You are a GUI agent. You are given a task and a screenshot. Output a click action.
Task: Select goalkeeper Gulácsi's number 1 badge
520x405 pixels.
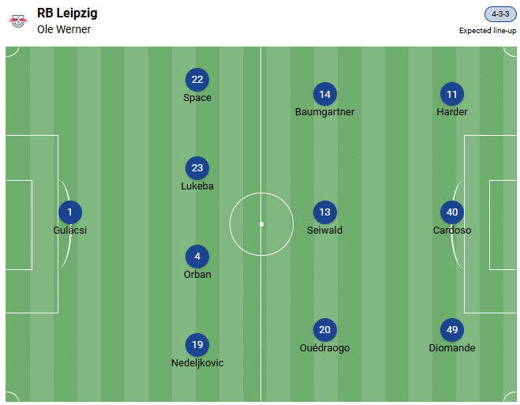pos(70,212)
